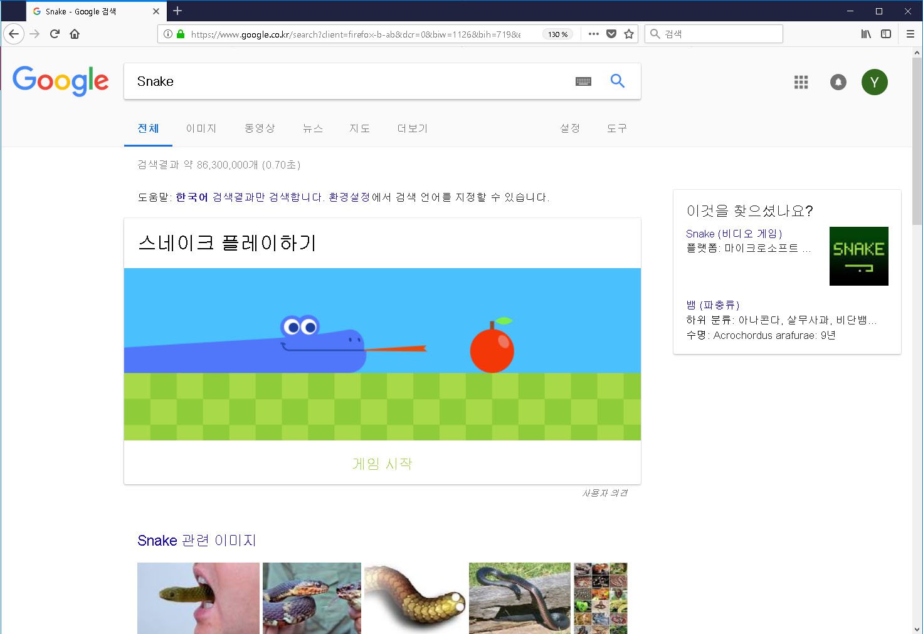Image resolution: width=923 pixels, height=634 pixels.
Task: Click the scrollbar up arrow
Action: coord(917,53)
